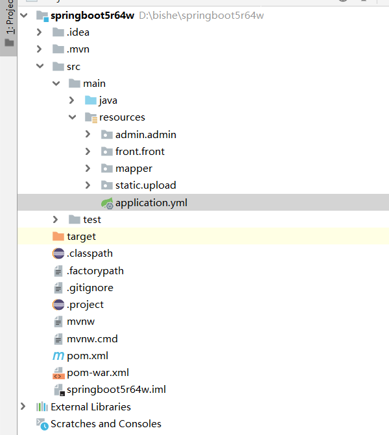
Task: Click the orange XML icon of pom-war.xml
Action: [x=58, y=373]
